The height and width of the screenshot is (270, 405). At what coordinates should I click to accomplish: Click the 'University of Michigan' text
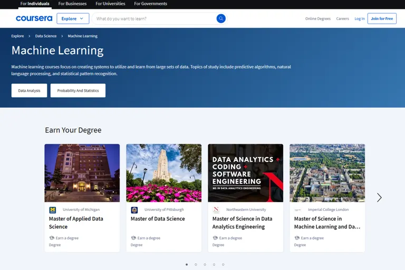[x=81, y=209]
